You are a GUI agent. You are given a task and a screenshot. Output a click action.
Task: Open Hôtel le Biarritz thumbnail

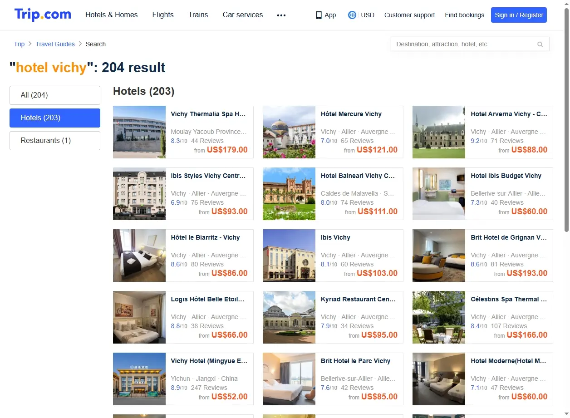pos(139,256)
